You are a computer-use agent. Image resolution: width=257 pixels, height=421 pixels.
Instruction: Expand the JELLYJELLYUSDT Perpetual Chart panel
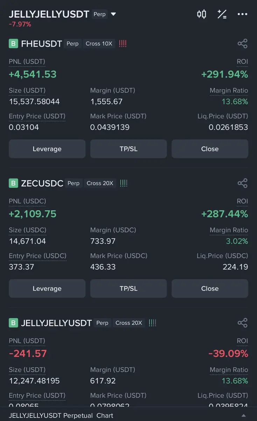click(244, 415)
